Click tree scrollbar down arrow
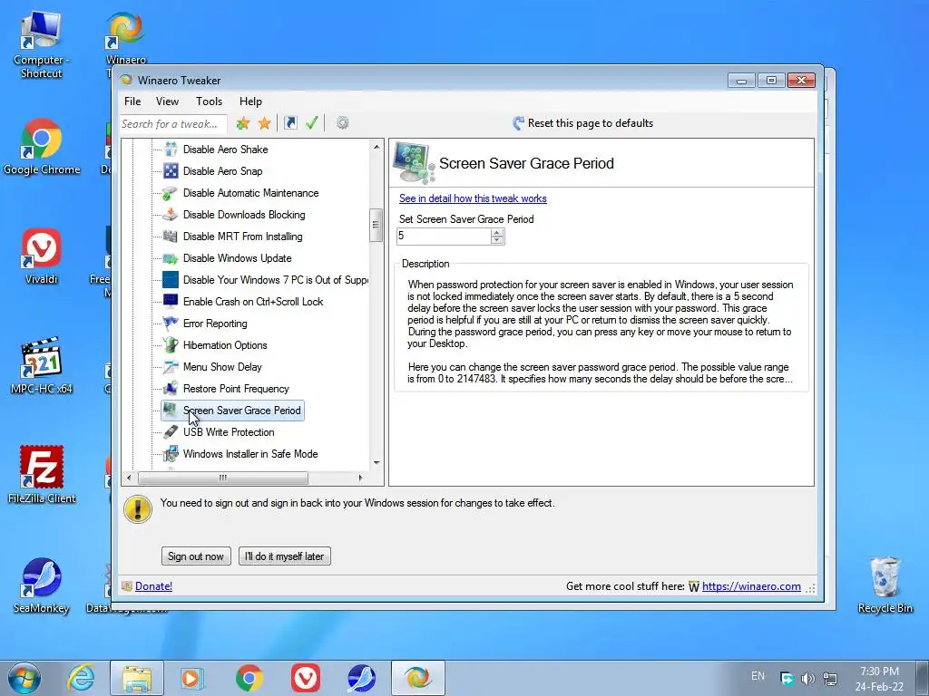The image size is (929, 696). tap(376, 463)
